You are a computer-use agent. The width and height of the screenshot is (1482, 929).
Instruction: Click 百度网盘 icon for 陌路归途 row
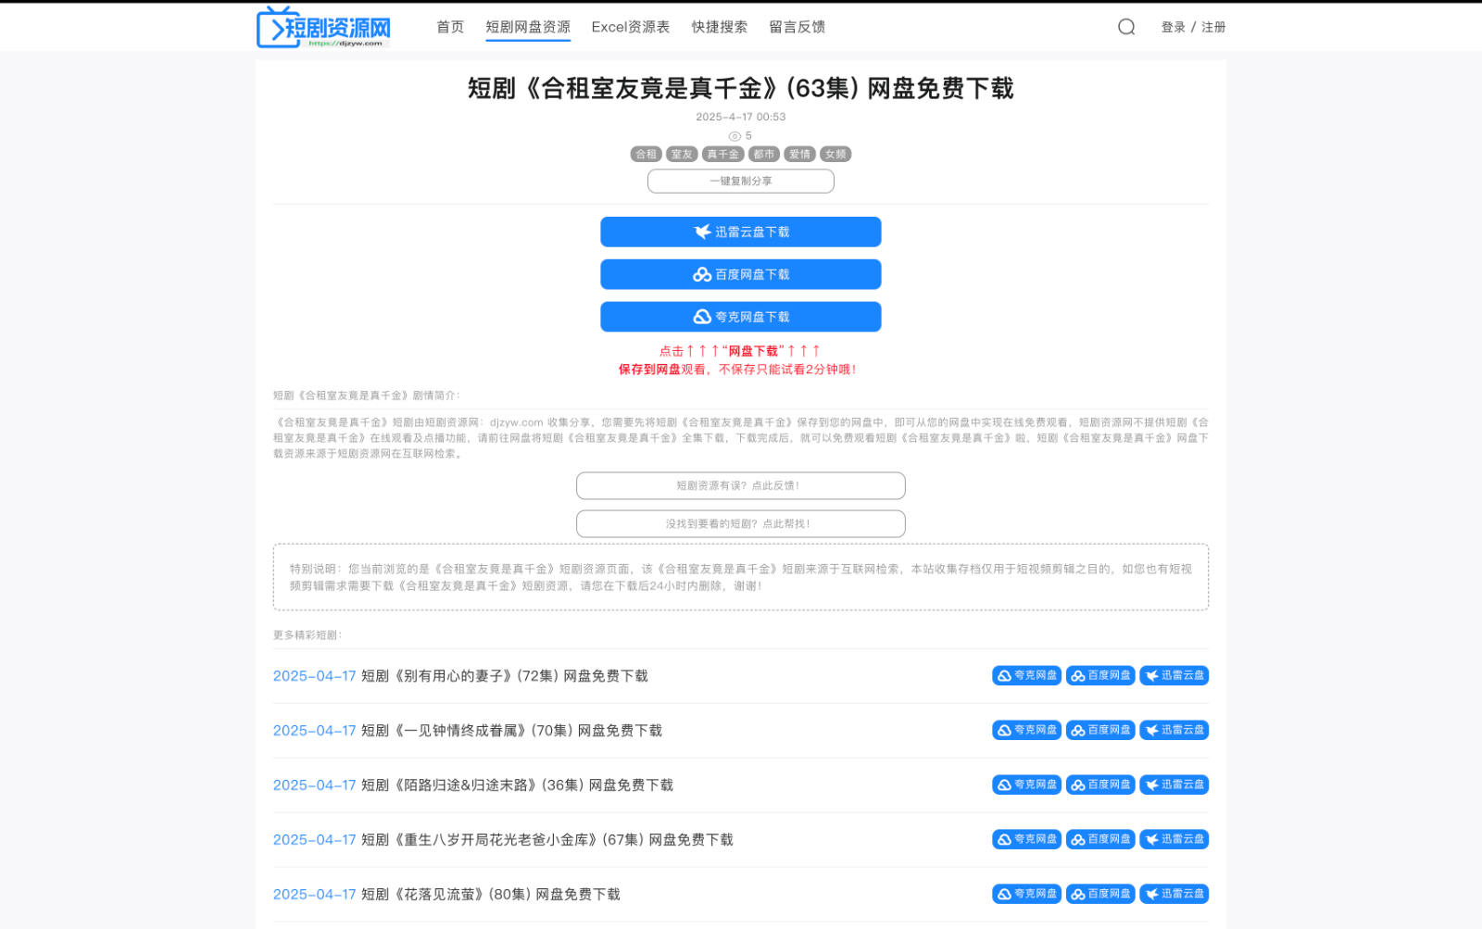click(x=1100, y=785)
